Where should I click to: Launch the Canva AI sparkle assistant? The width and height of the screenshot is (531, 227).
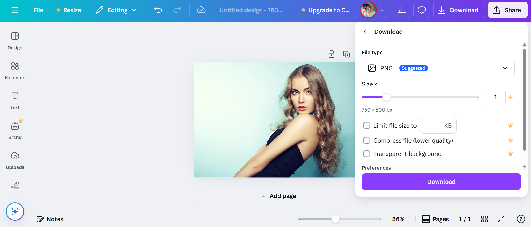(x=15, y=211)
